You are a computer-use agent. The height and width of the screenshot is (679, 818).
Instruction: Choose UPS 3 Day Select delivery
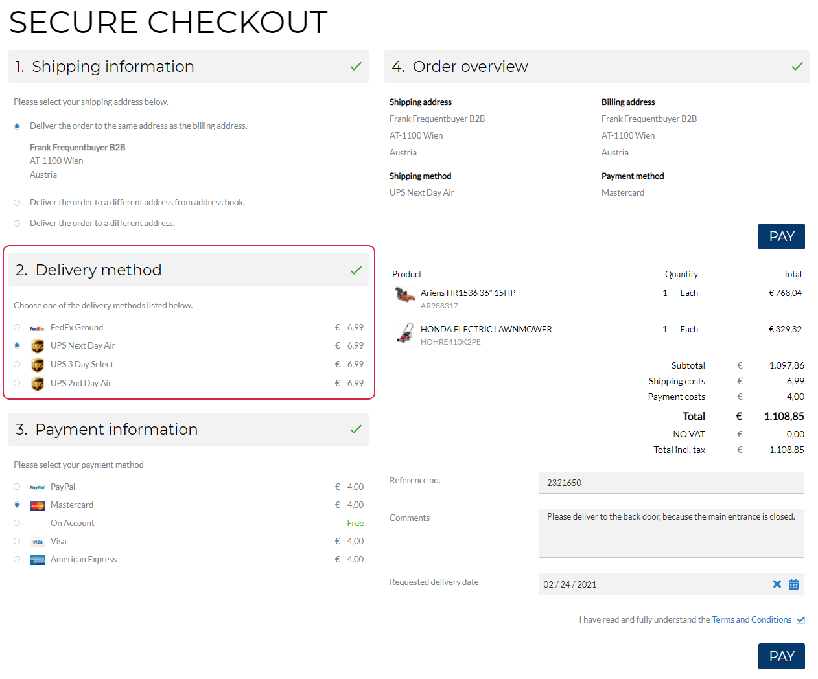[x=17, y=364]
